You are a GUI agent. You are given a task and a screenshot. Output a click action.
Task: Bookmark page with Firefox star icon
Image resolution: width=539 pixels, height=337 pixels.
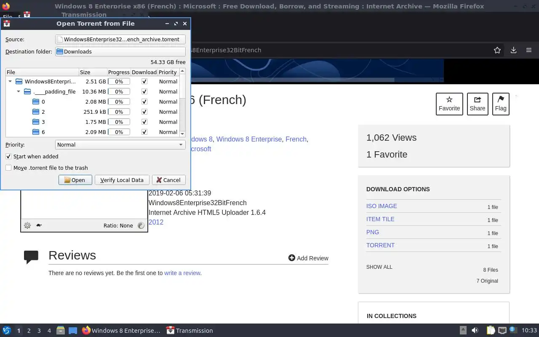(497, 50)
